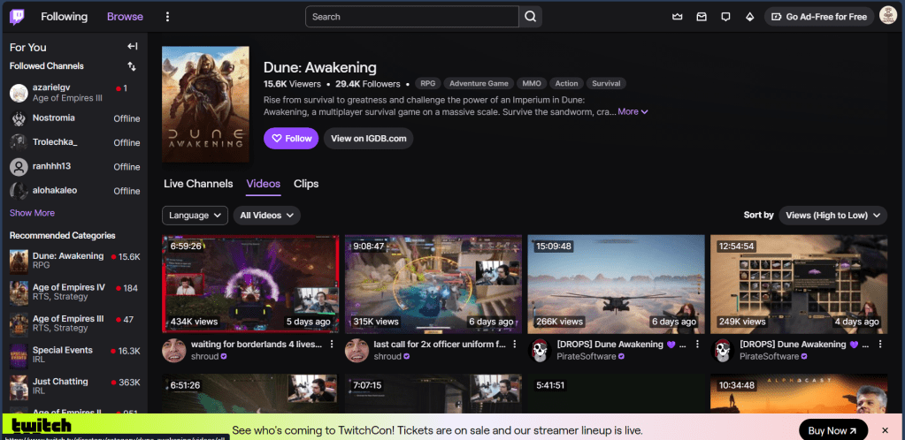The width and height of the screenshot is (905, 440).
Task: Open the 7:07:15 video thumbnail
Action: pyautogui.click(x=433, y=393)
